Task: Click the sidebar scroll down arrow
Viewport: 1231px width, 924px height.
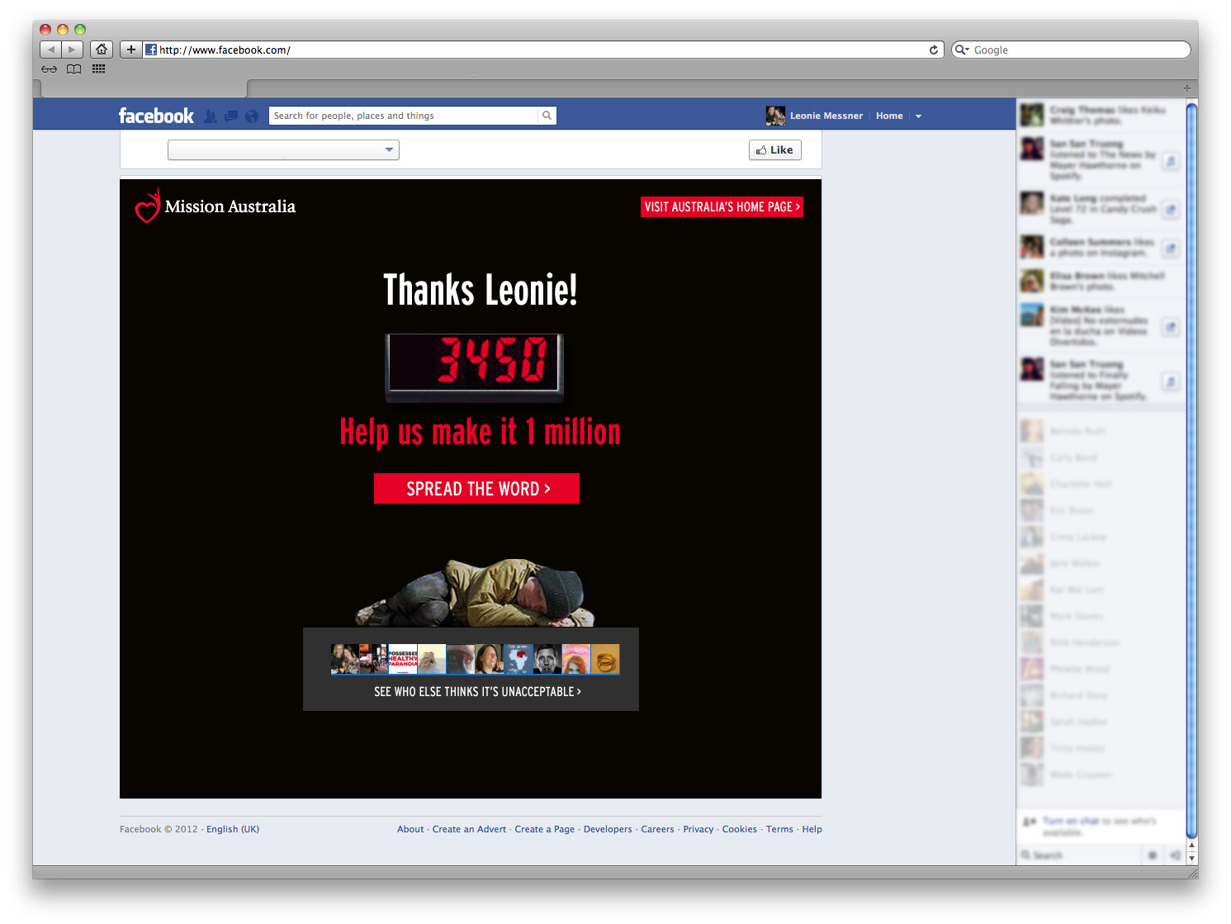Action: [1191, 859]
